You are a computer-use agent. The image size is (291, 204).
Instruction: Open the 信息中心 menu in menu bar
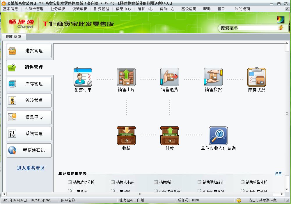click(123, 9)
